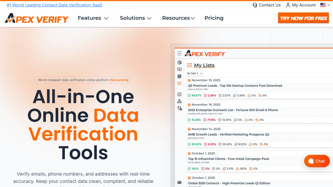Click the US flag language icon
Image resolution: width=333 pixels, height=187 pixels.
[x=323, y=5]
